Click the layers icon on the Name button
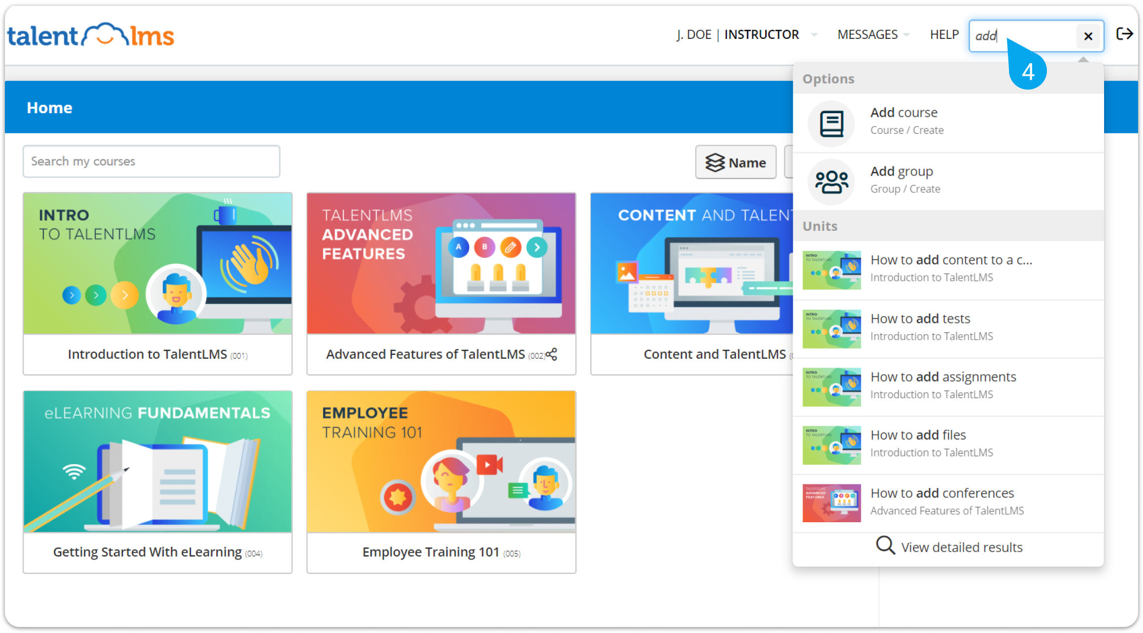This screenshot has height=633, width=1143. coord(714,162)
